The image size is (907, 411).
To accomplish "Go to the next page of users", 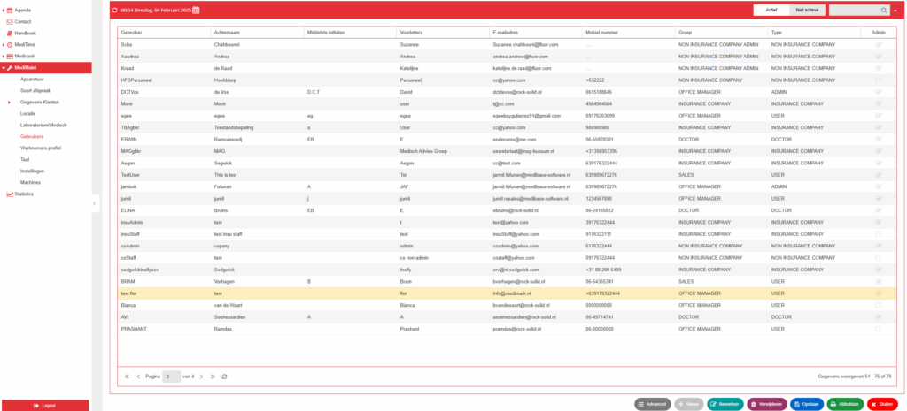I will click(201, 377).
